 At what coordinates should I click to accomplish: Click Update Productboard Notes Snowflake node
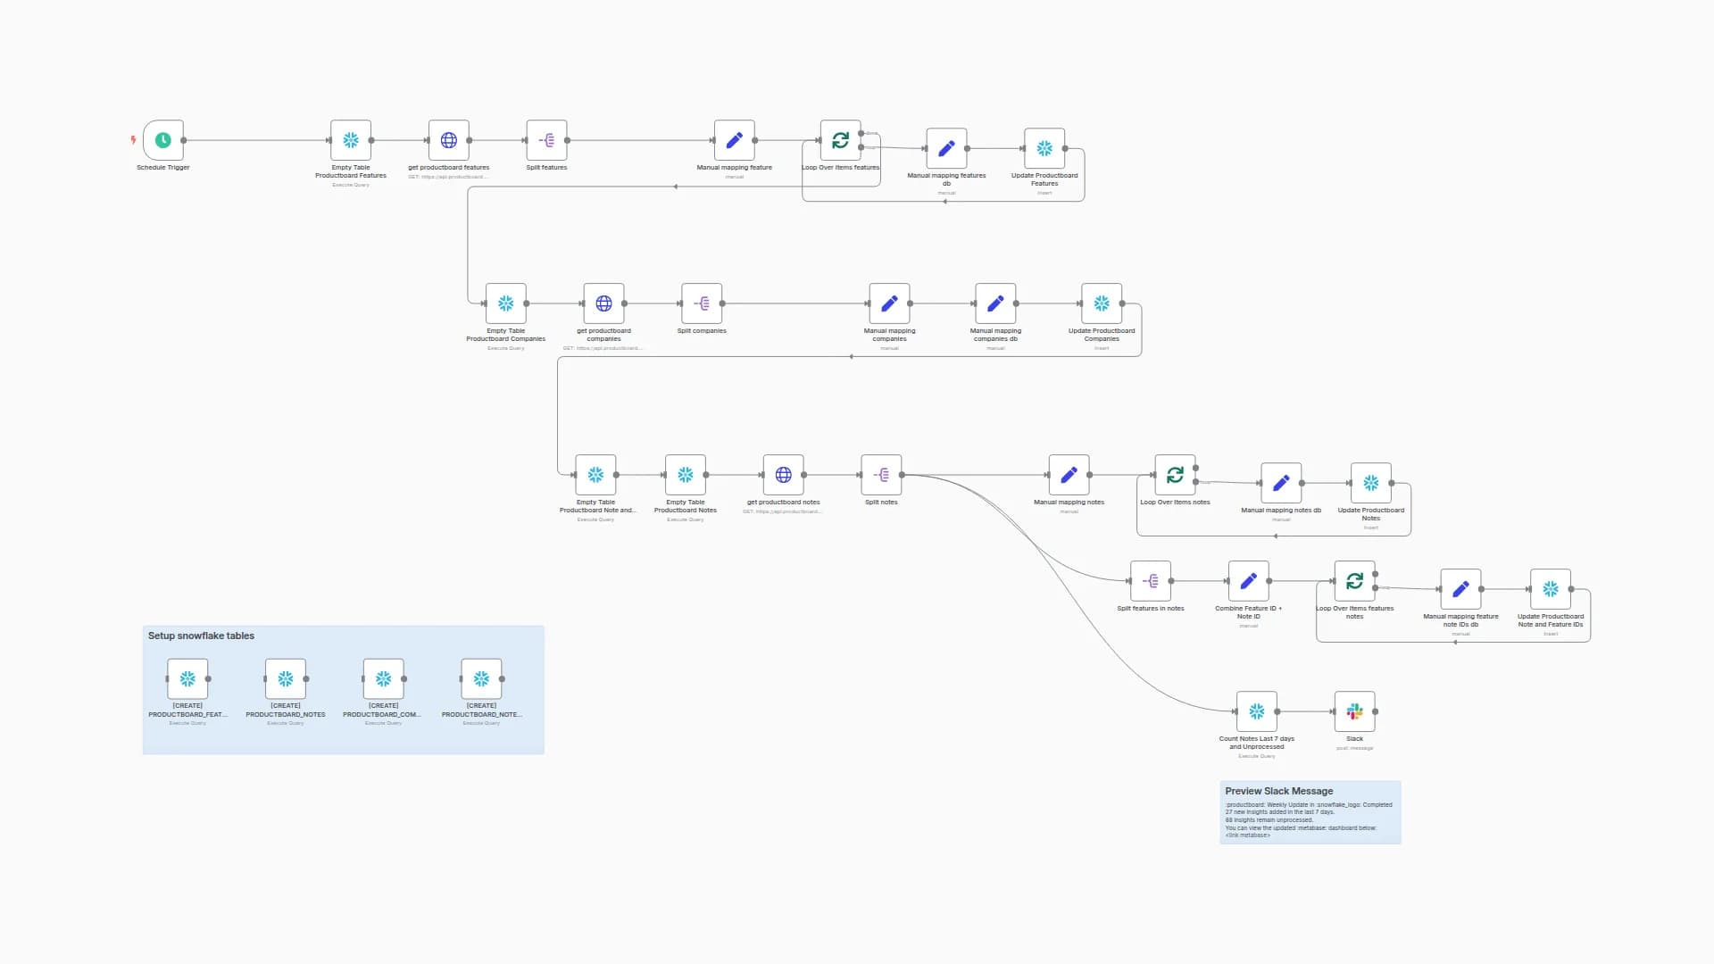pyautogui.click(x=1371, y=483)
